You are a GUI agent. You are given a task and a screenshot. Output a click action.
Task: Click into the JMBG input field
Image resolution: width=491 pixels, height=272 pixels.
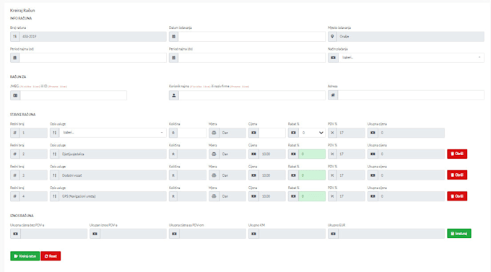pos(74,95)
